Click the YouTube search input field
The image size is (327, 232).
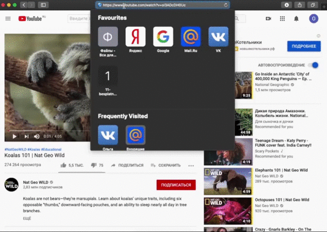click(x=79, y=19)
